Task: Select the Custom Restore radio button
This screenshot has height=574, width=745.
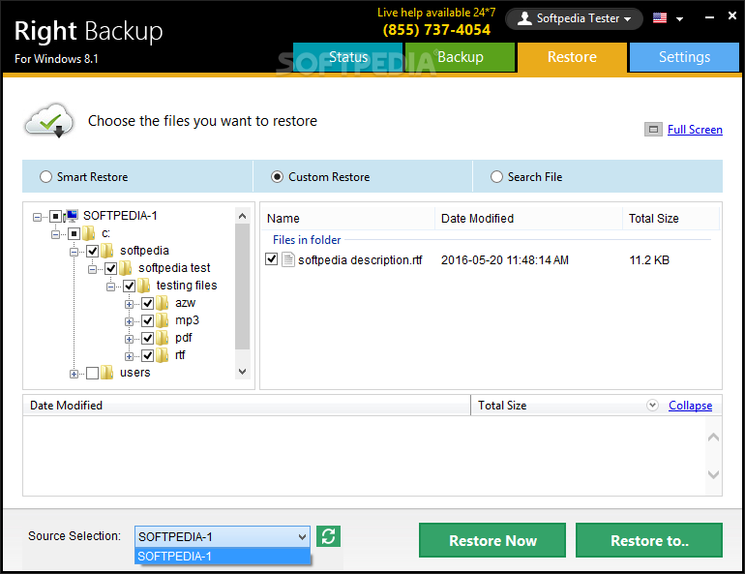Action: click(277, 177)
